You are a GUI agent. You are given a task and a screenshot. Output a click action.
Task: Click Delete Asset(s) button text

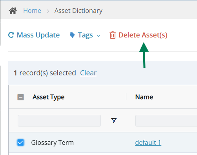(143, 35)
